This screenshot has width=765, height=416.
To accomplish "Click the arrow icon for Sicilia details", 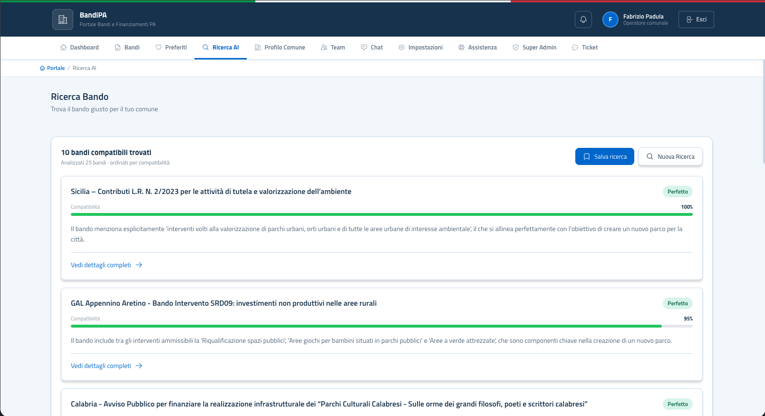I will (139, 265).
